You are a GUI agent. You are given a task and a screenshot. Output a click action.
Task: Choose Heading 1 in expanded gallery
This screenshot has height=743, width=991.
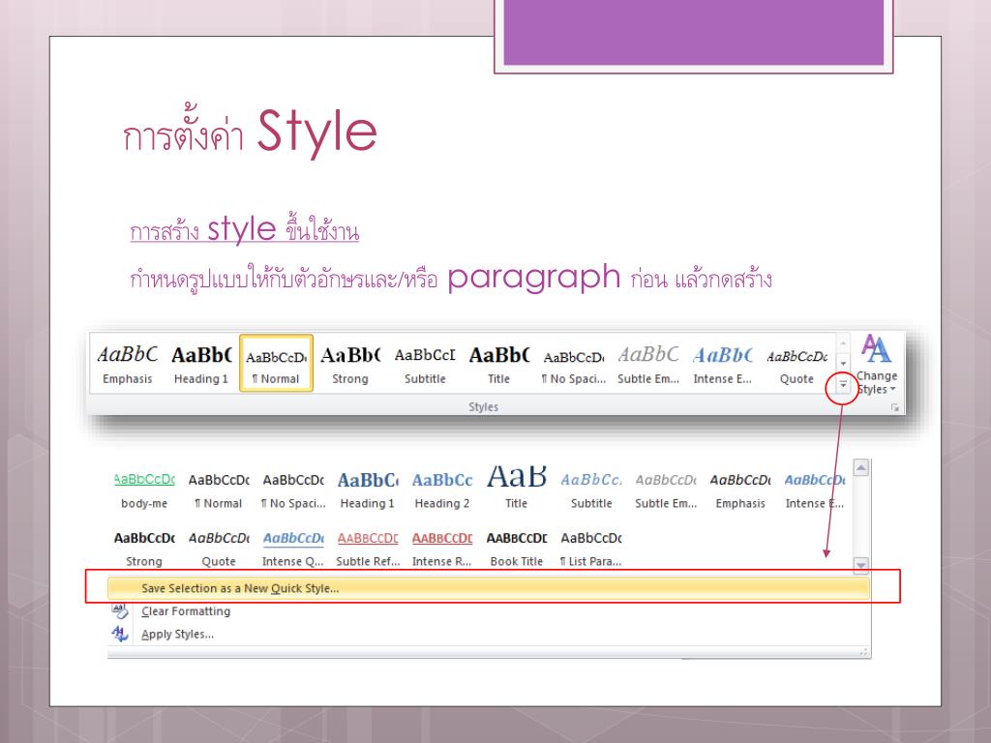click(367, 490)
